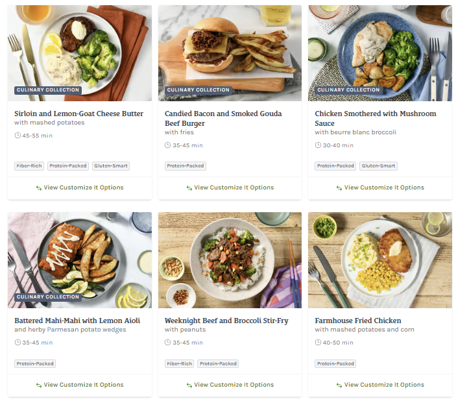The width and height of the screenshot is (456, 401).
Task: Click Protein-Packed tag on Weeknight Beef Stir-Fry
Action: coord(219,364)
